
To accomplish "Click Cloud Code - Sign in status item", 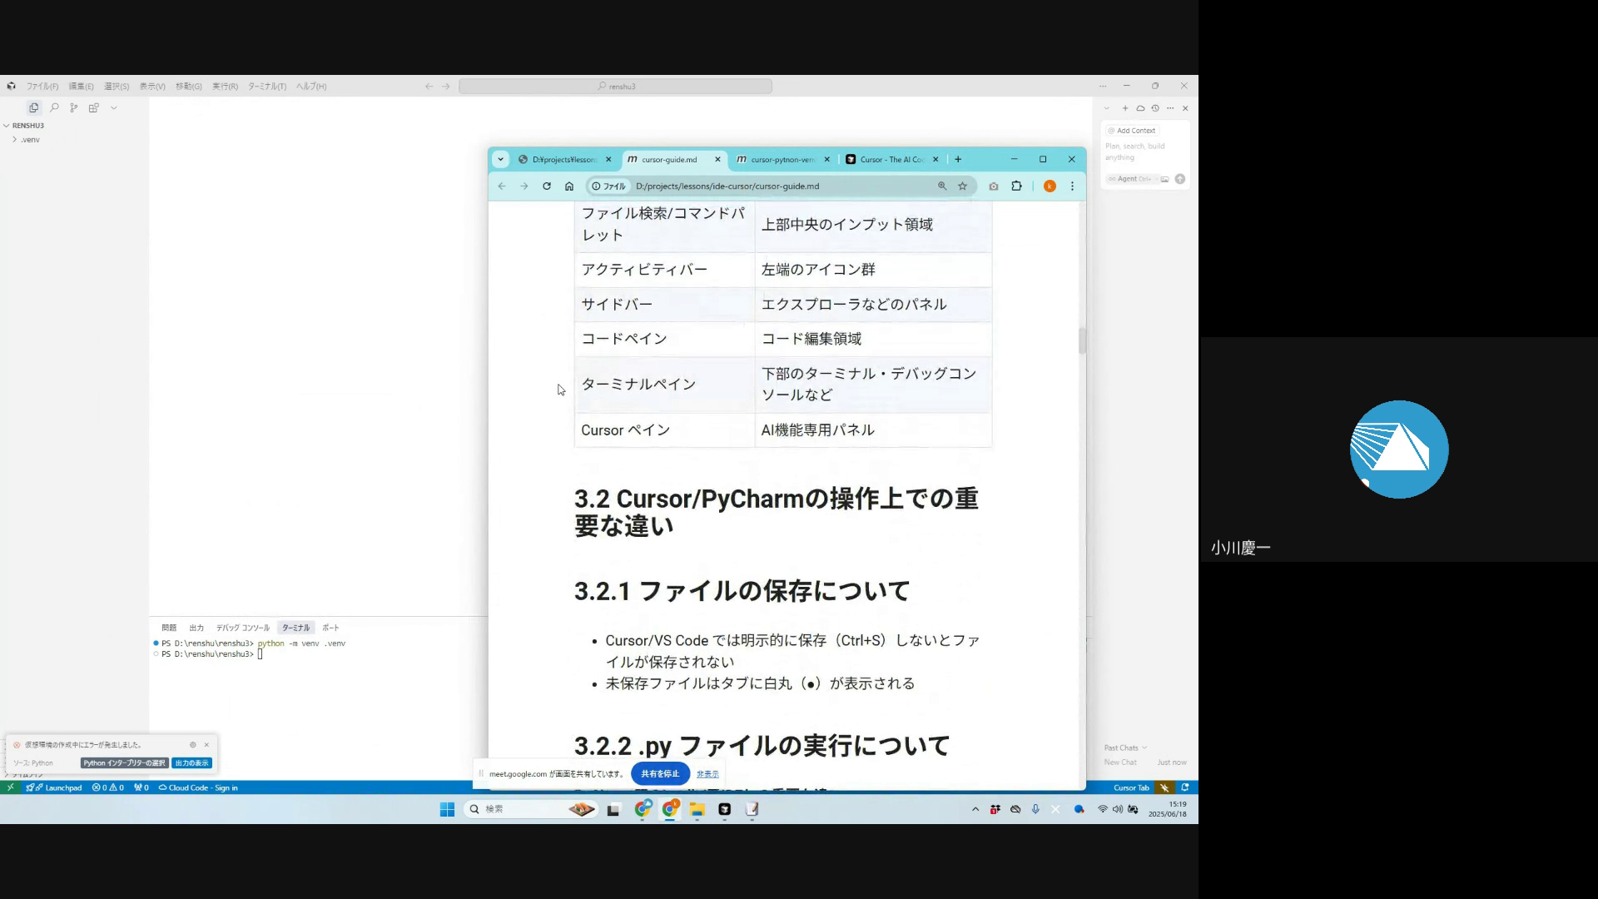I will click(x=198, y=787).
